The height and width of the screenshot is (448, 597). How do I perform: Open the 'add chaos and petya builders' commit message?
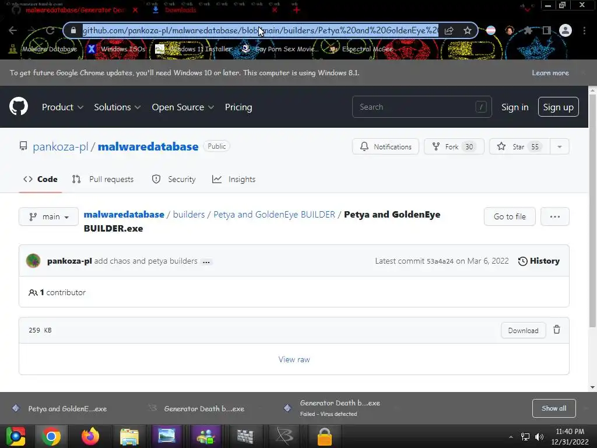146,261
